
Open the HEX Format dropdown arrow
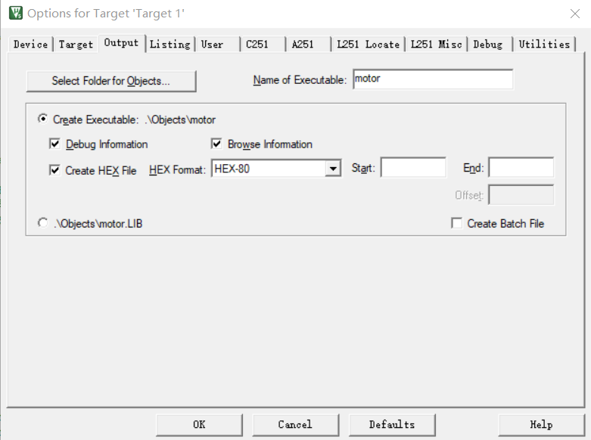(333, 169)
